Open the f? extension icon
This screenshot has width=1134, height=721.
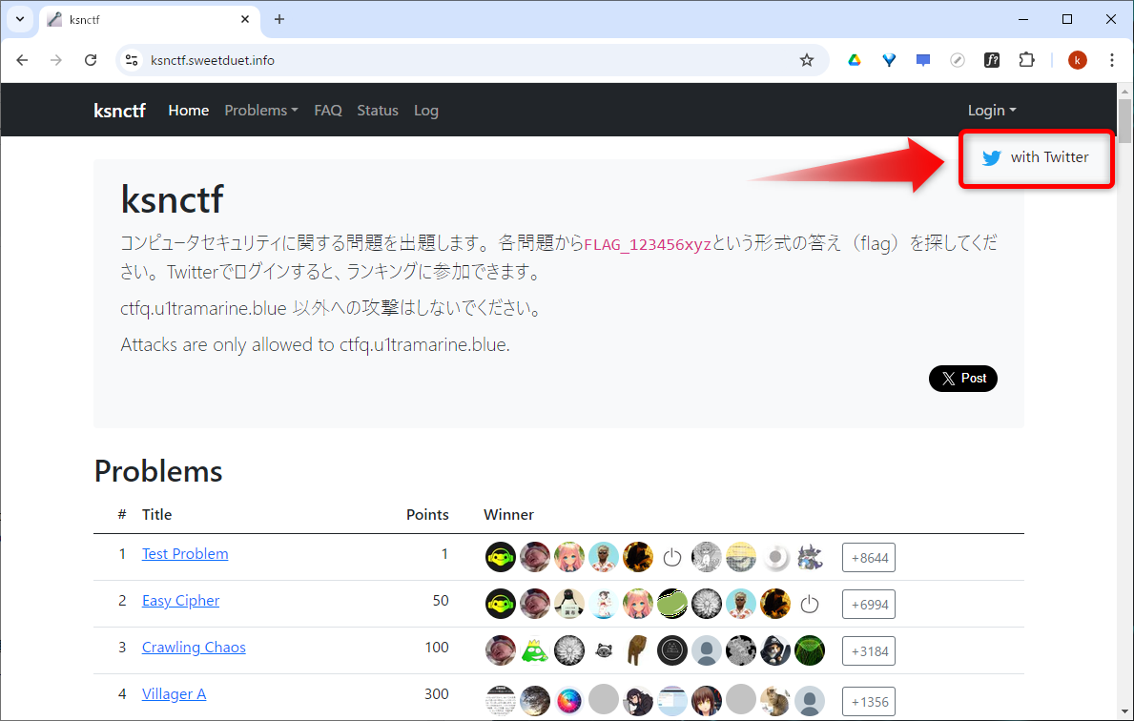coord(992,59)
